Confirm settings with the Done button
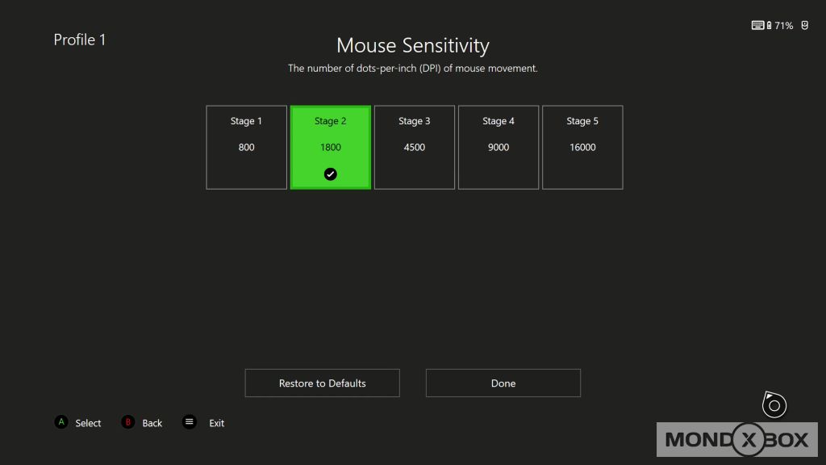This screenshot has height=465, width=826. pos(503,383)
